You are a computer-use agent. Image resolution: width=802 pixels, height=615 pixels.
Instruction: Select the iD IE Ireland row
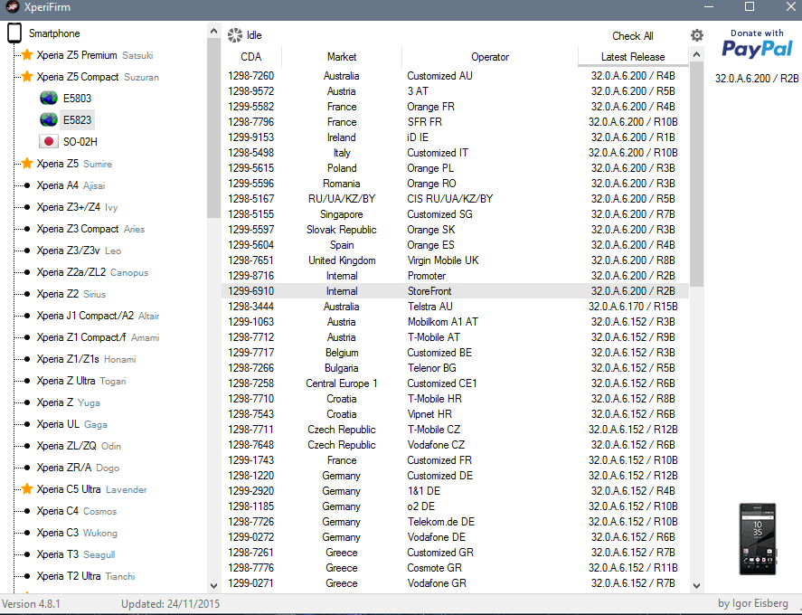[455, 137]
